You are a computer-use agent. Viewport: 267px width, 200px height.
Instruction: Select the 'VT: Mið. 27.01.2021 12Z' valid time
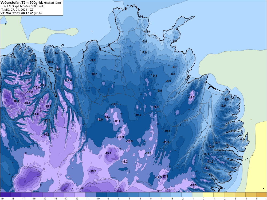pos(17,13)
